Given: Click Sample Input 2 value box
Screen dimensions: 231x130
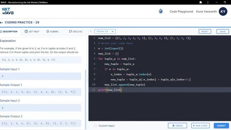Looking at the screenshot, I should 40,108.
